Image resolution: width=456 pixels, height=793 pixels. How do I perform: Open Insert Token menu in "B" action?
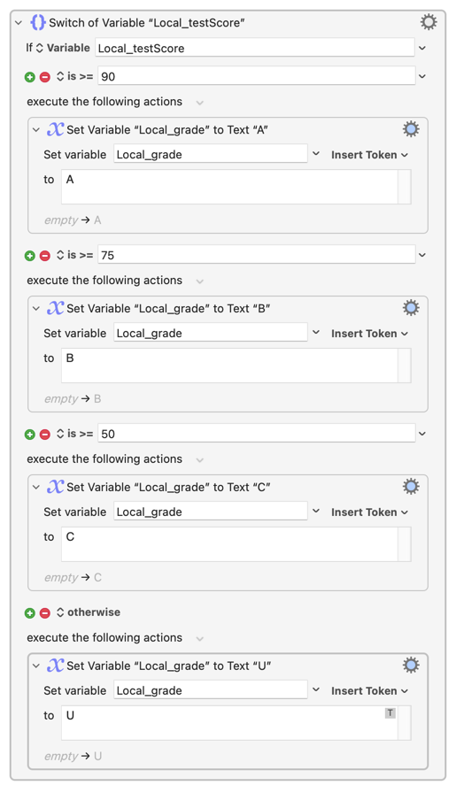pos(369,334)
